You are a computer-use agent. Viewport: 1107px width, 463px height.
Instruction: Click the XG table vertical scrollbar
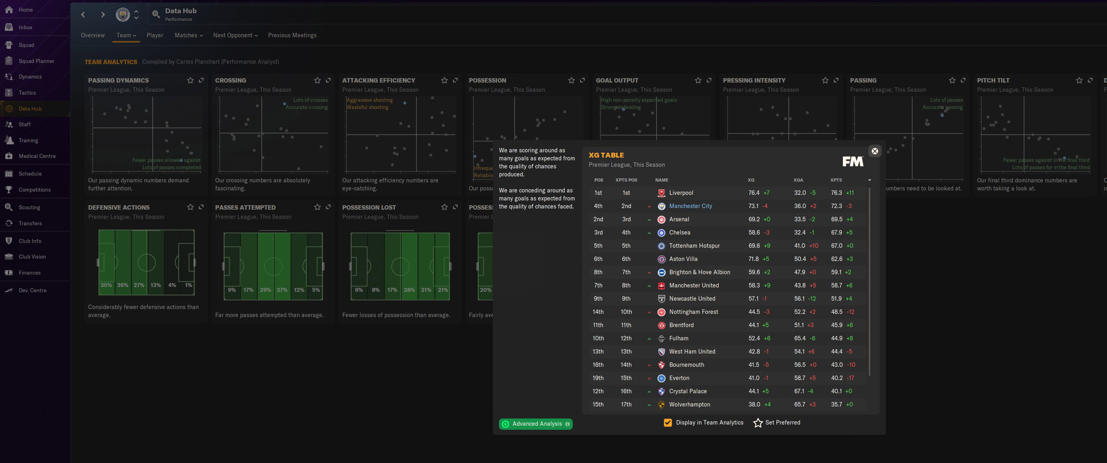869,281
